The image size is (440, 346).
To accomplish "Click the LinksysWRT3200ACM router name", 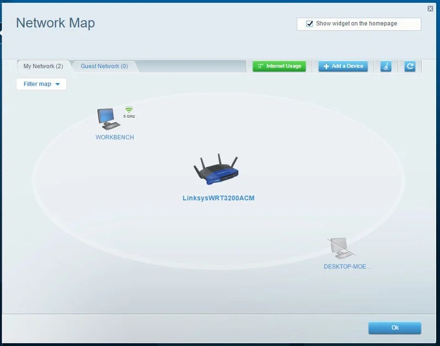I will point(218,198).
